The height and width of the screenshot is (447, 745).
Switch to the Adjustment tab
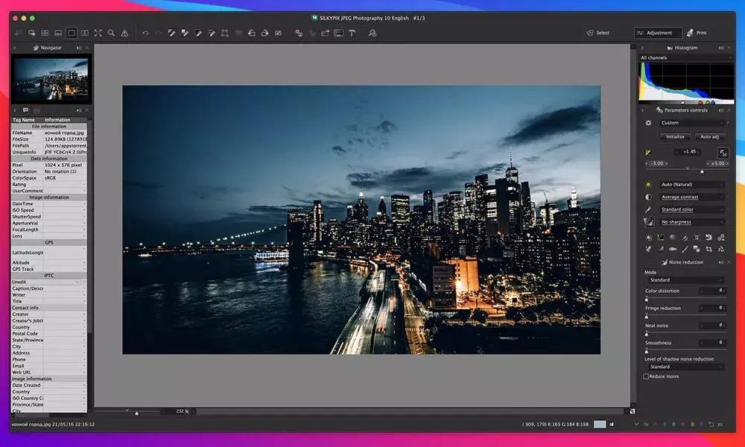pyautogui.click(x=658, y=33)
